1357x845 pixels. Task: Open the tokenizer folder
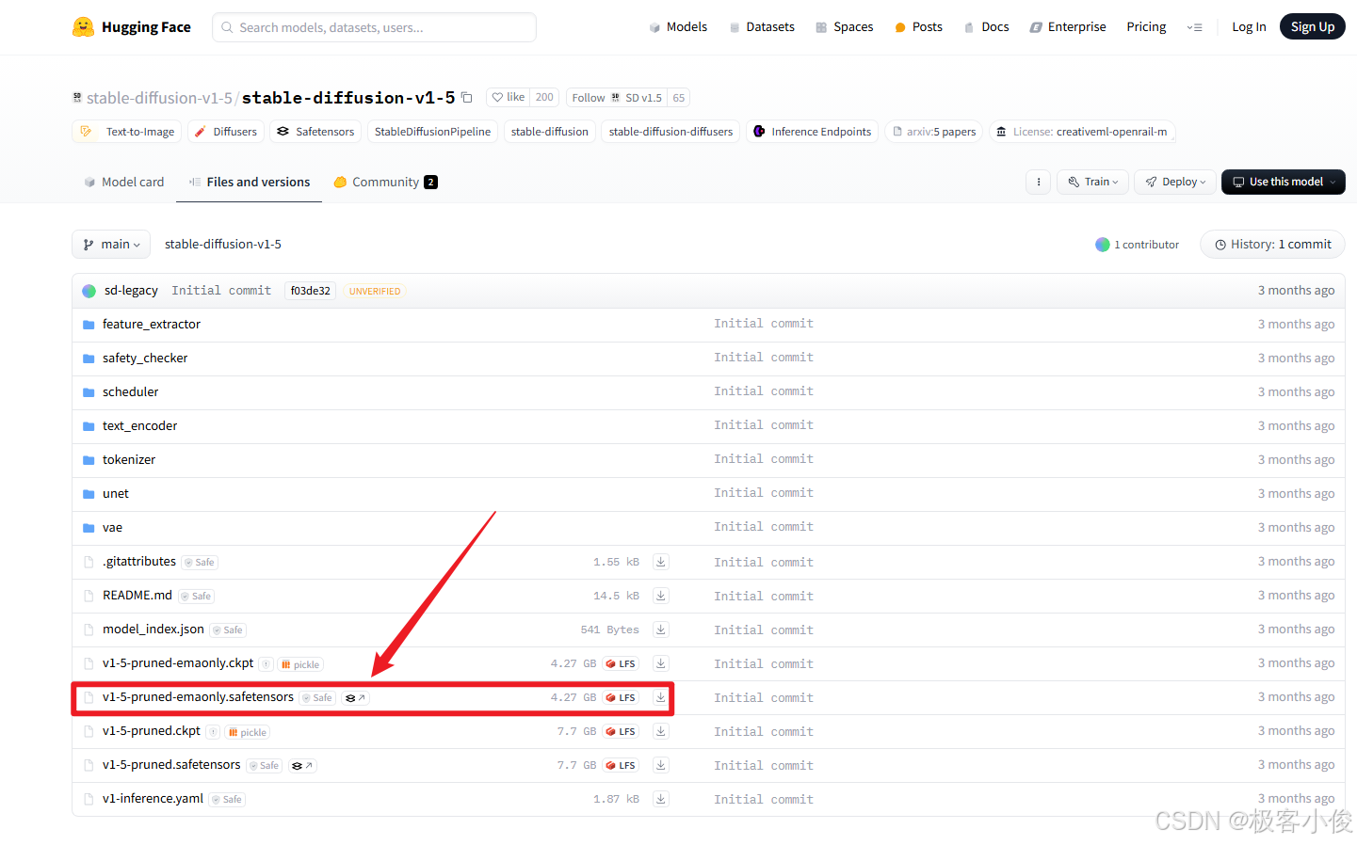(129, 460)
